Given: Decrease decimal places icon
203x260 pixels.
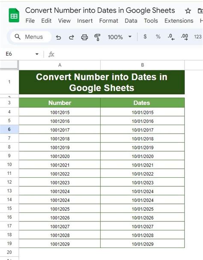Looking at the screenshot, I should (x=171, y=37).
